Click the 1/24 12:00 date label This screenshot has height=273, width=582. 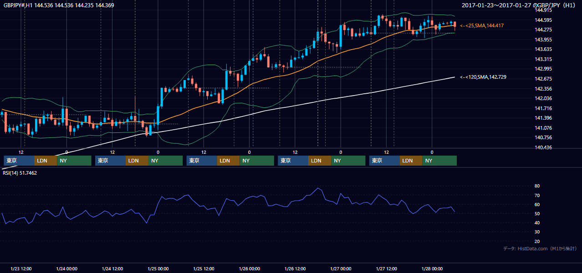(x=112, y=269)
